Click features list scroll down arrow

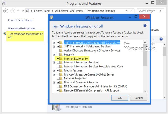(145, 91)
